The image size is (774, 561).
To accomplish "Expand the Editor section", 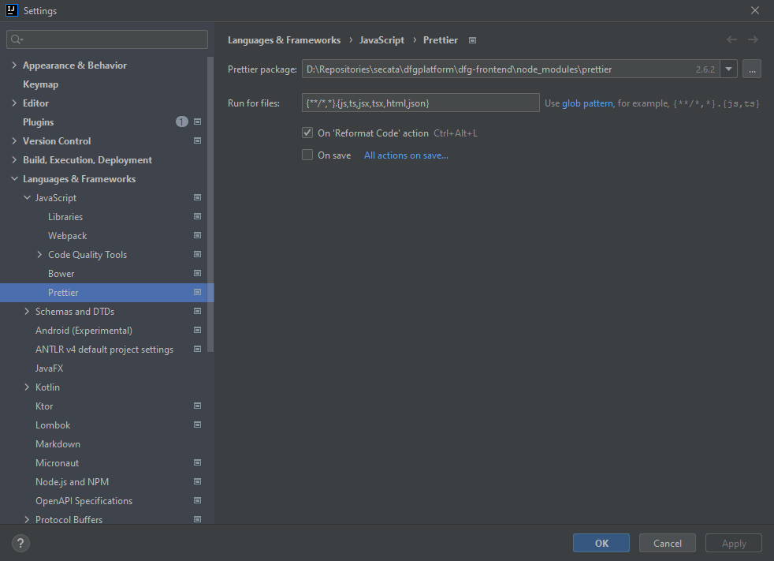I will coord(14,103).
